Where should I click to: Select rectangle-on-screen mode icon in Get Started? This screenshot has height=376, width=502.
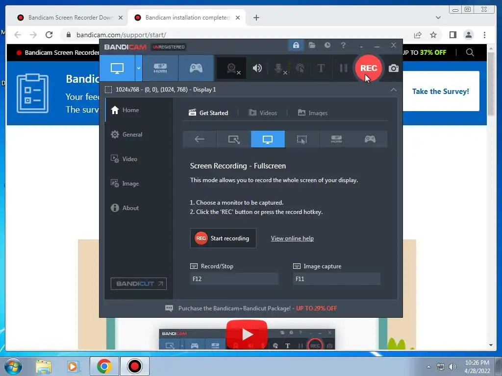pos(234,139)
